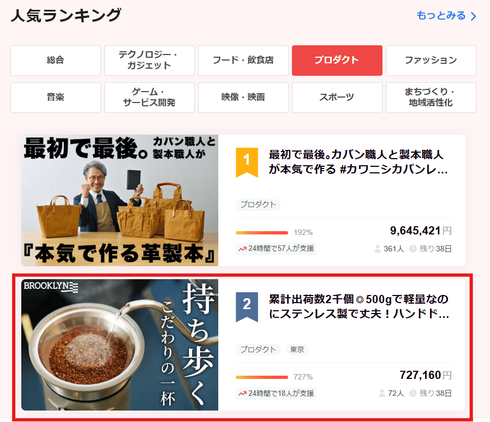Expand more rankings via the もっとみる chevron
This screenshot has width=490, height=422.
(x=473, y=16)
